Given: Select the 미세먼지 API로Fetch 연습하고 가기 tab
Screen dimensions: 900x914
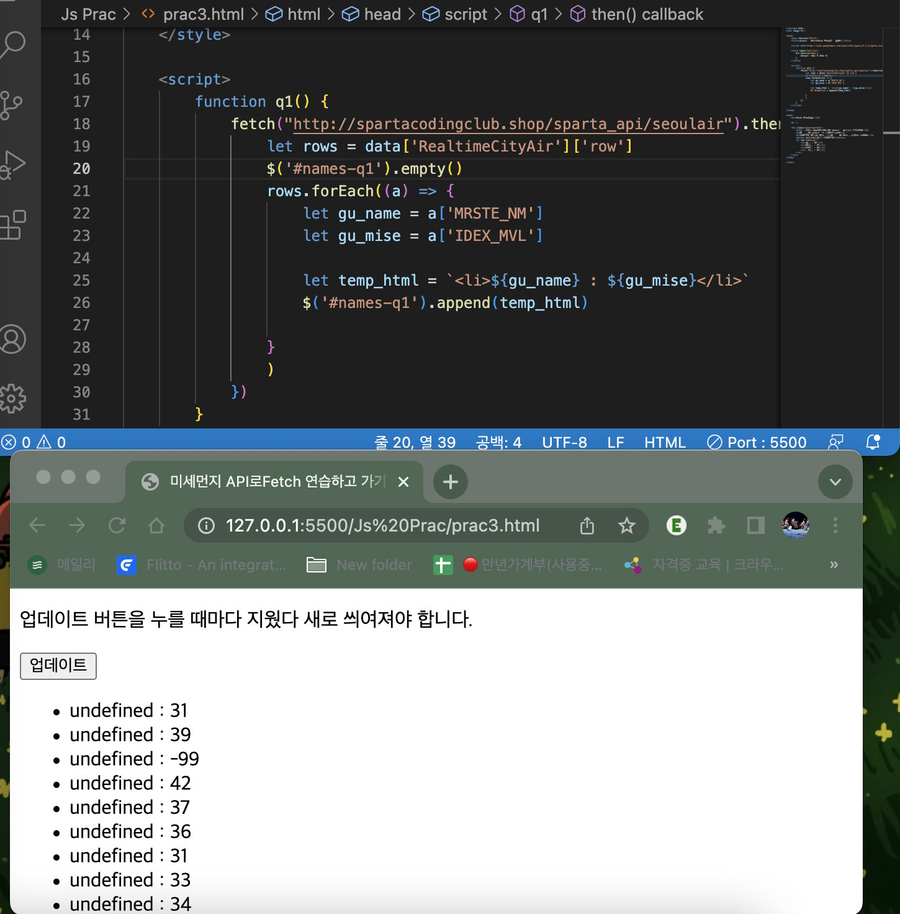Looking at the screenshot, I should click(275, 482).
